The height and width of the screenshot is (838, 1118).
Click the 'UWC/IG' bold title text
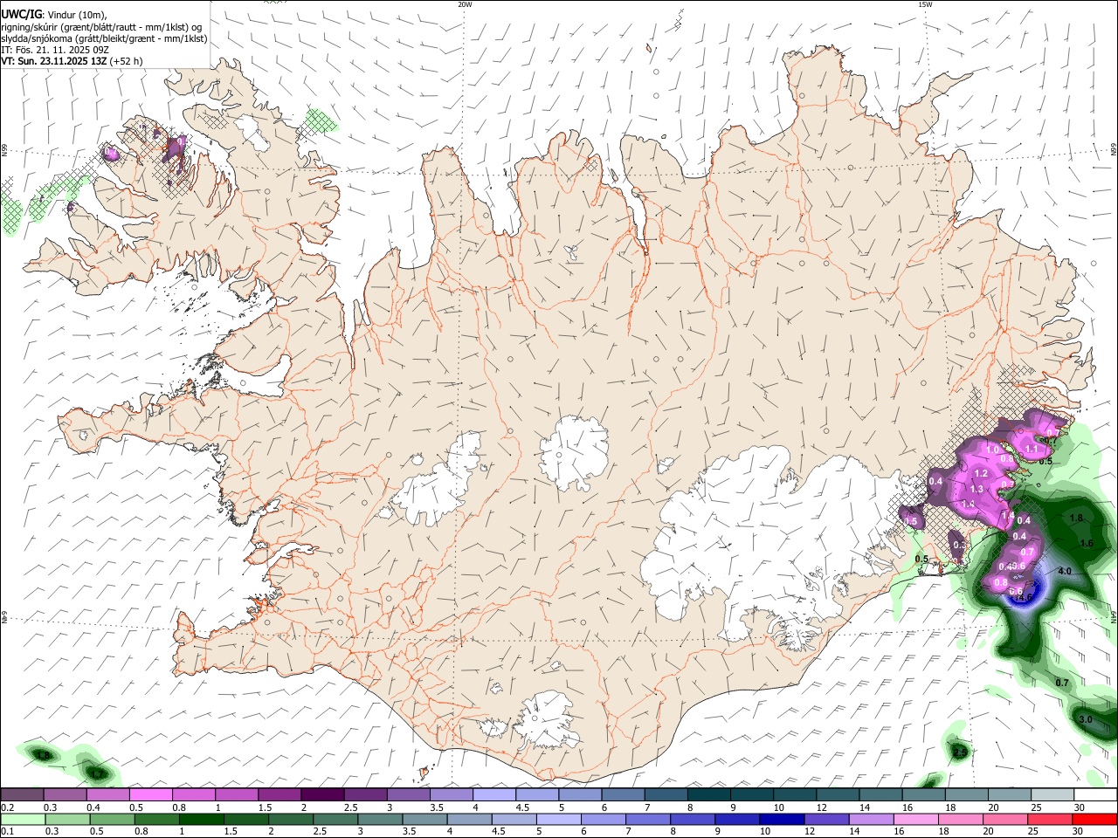[21, 15]
